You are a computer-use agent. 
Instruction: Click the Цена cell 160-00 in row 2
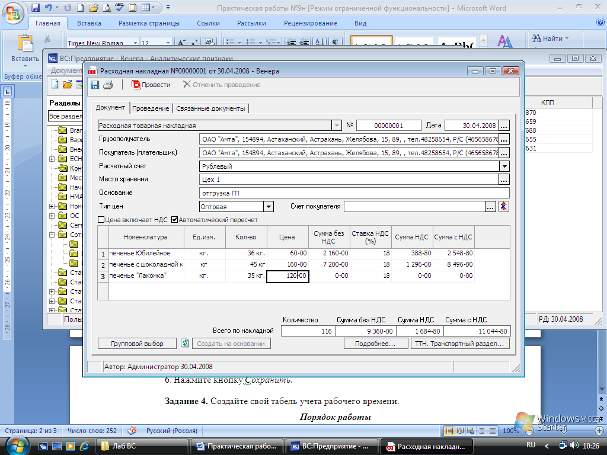click(x=287, y=264)
